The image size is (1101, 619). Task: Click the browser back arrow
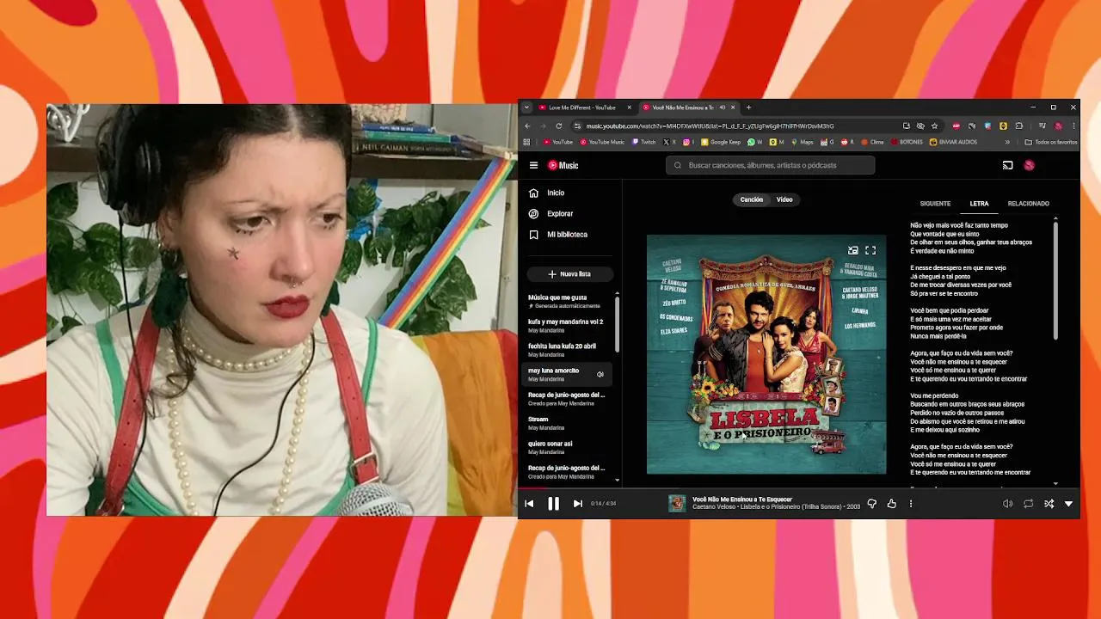click(527, 126)
